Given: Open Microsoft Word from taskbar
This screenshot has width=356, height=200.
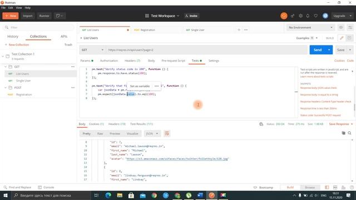Looking at the screenshot, I should click(200, 195).
